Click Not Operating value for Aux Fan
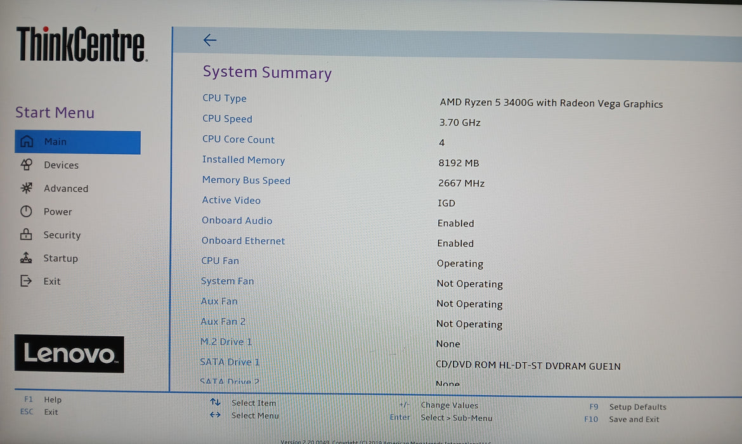Image resolution: width=742 pixels, height=444 pixels. (x=469, y=304)
